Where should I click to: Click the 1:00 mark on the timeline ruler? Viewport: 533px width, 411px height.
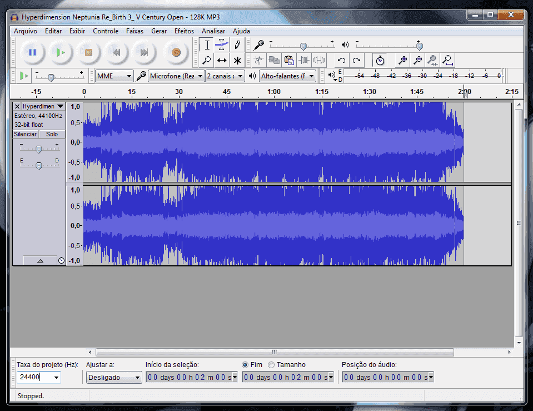(273, 92)
